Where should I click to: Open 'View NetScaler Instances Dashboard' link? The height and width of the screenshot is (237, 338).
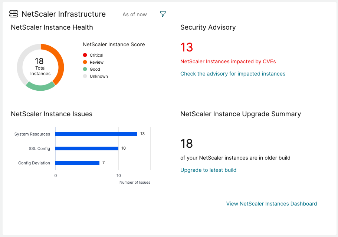271,204
